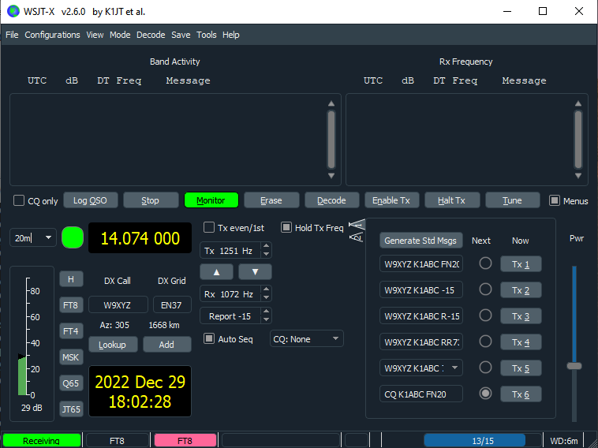Click the Decode button
Image resolution: width=598 pixels, height=448 pixels.
point(331,200)
